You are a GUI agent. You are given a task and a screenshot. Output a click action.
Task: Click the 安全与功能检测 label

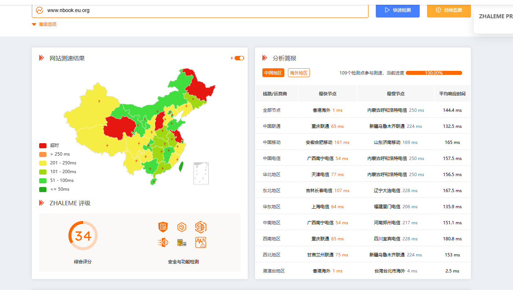(x=183, y=262)
